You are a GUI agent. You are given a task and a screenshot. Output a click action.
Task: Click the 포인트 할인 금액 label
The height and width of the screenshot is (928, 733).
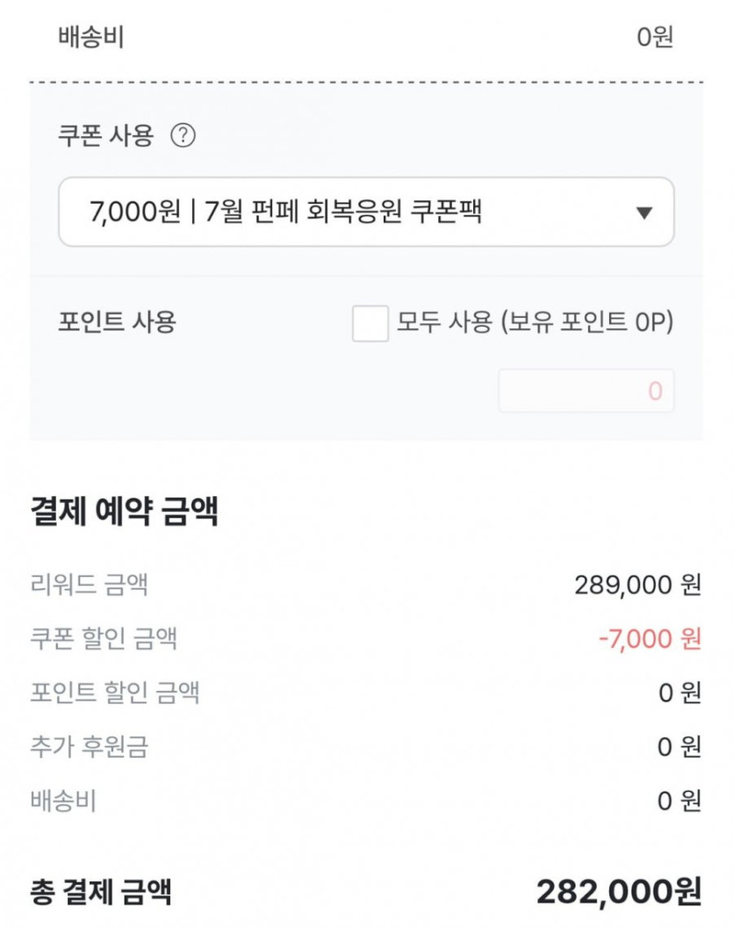pyautogui.click(x=115, y=693)
